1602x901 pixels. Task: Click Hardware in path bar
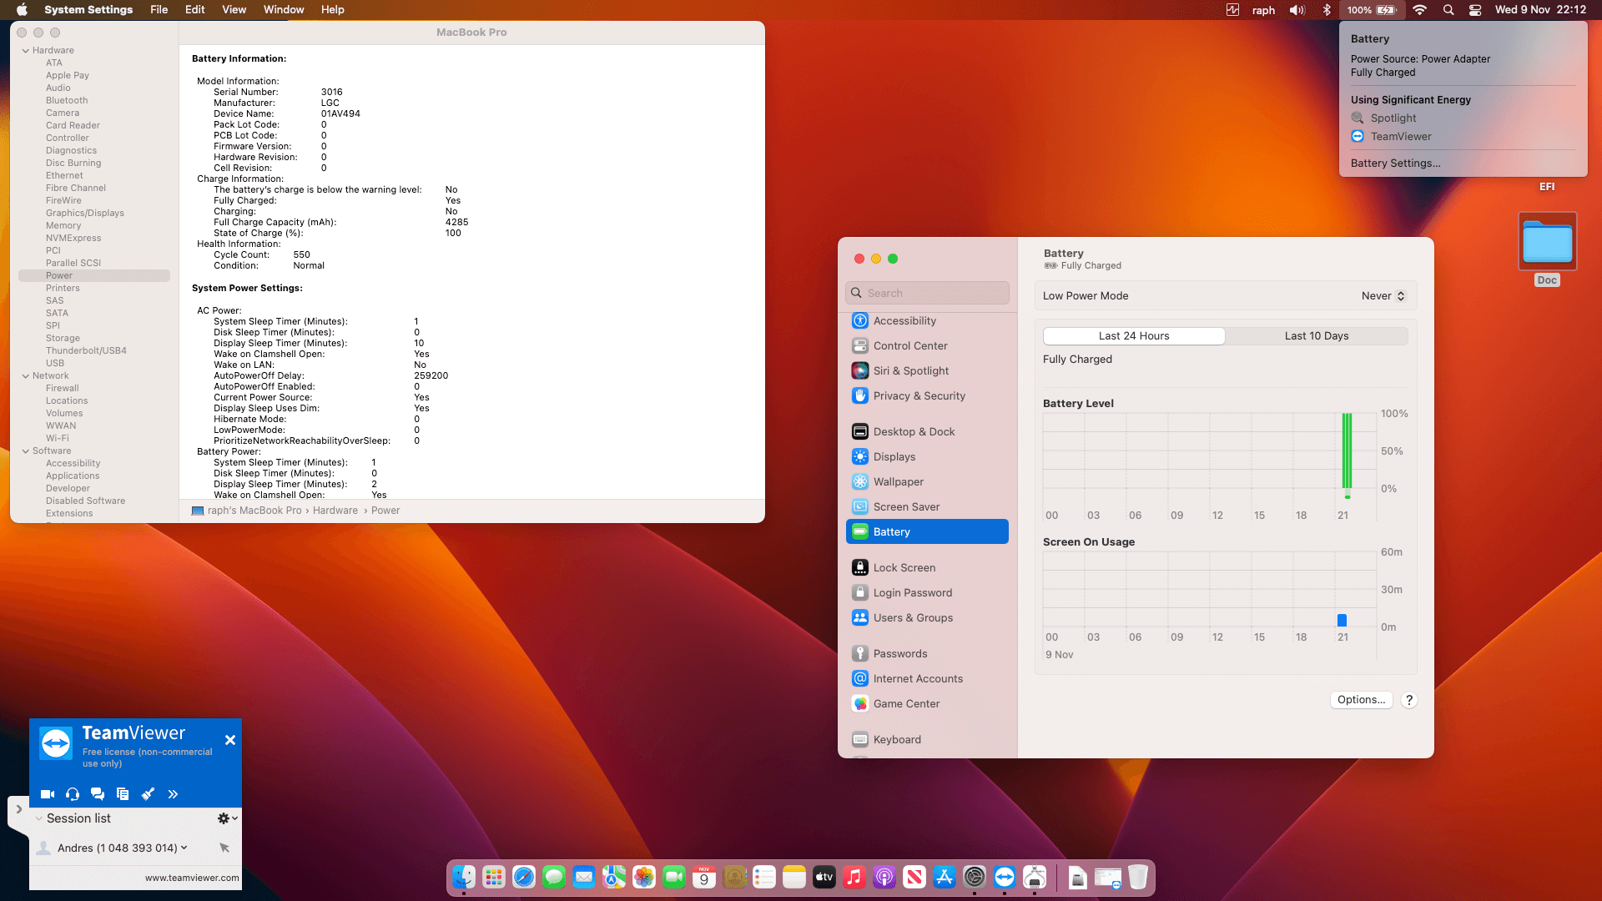335,511
